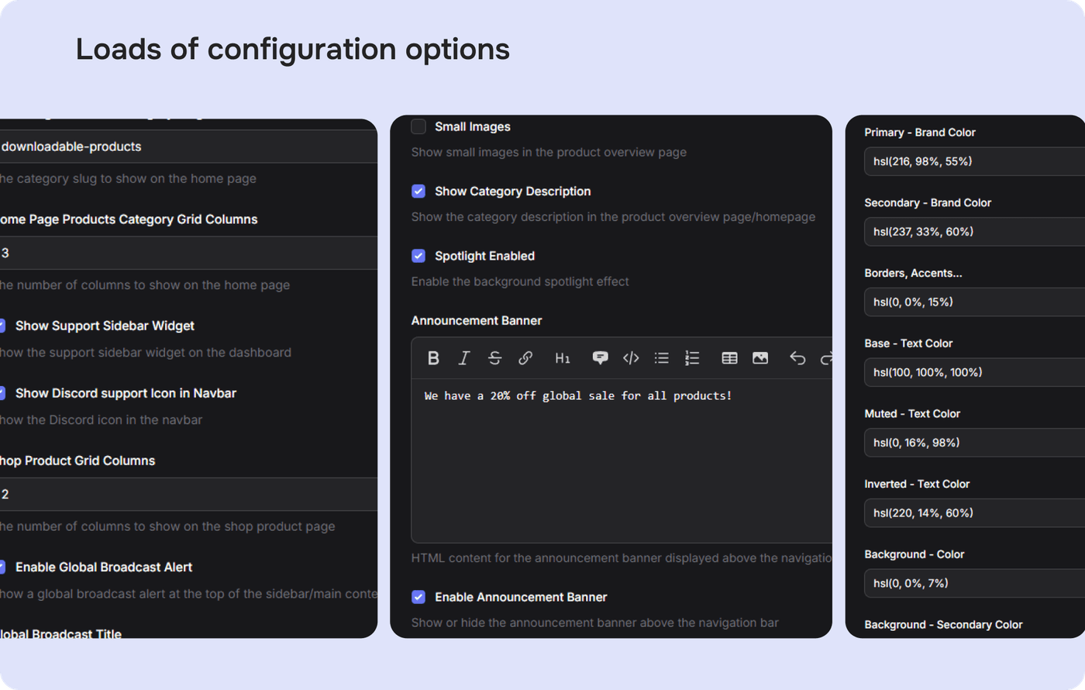
Task: Toggle bold formatting in the banner editor
Action: point(433,358)
